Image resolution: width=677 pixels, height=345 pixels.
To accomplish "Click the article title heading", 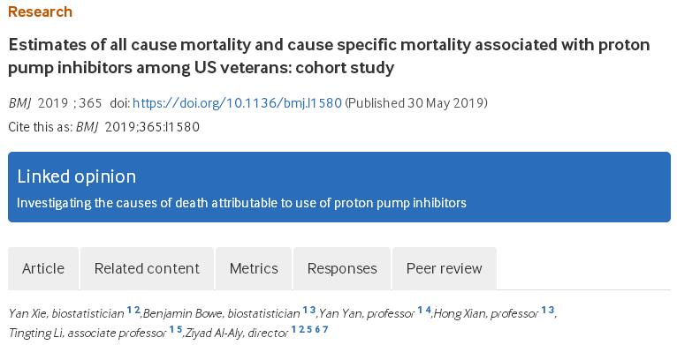I will click(329, 56).
